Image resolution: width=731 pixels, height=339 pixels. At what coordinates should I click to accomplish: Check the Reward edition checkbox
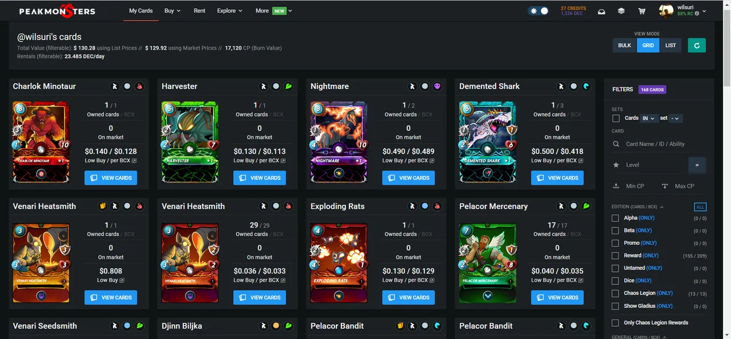click(615, 256)
